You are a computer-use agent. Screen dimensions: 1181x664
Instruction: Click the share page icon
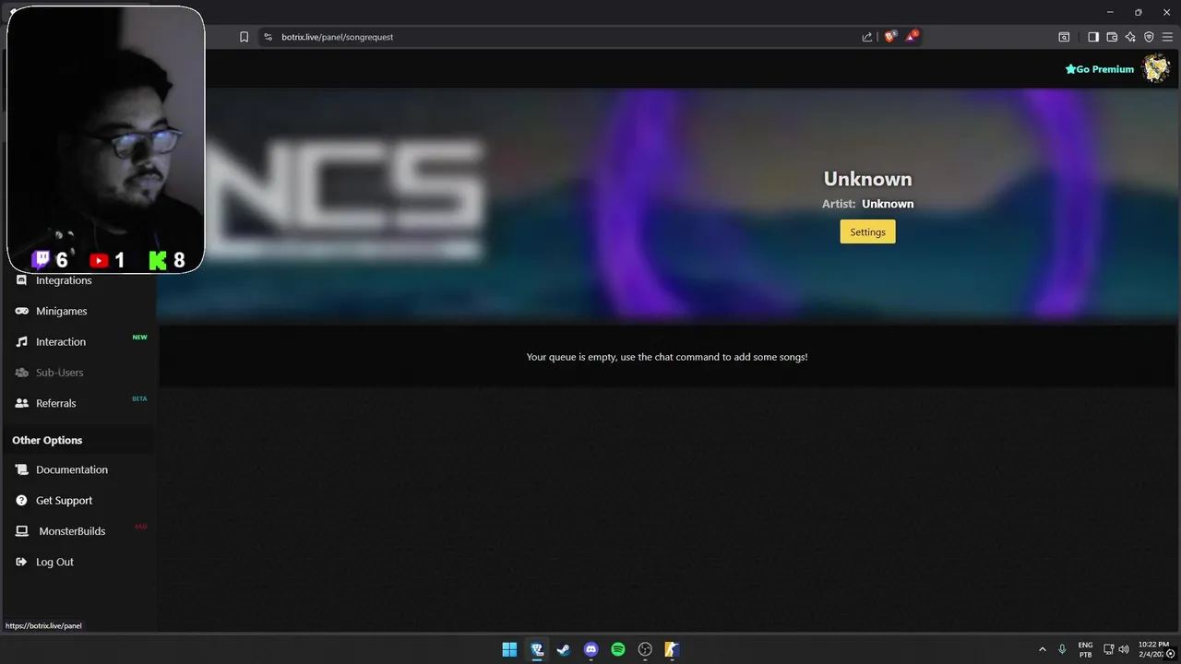(867, 37)
